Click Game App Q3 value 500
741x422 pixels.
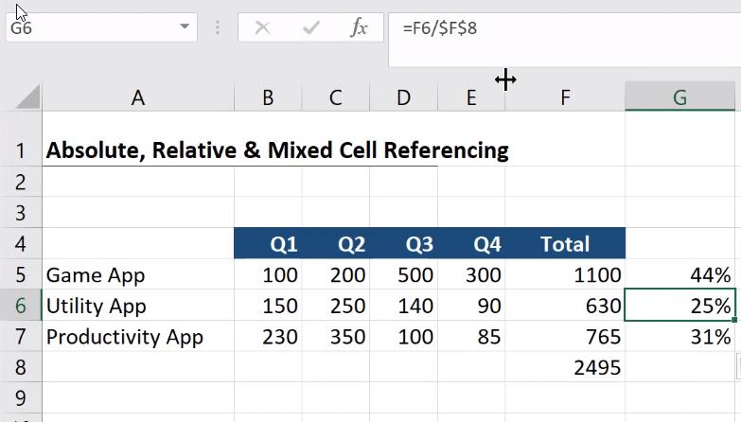coord(403,274)
